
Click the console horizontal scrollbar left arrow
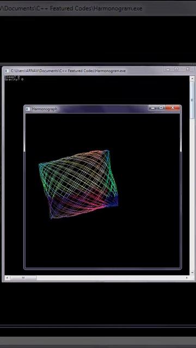[x=7, y=278]
